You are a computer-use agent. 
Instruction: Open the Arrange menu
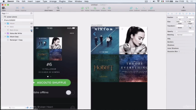coord(53,1)
